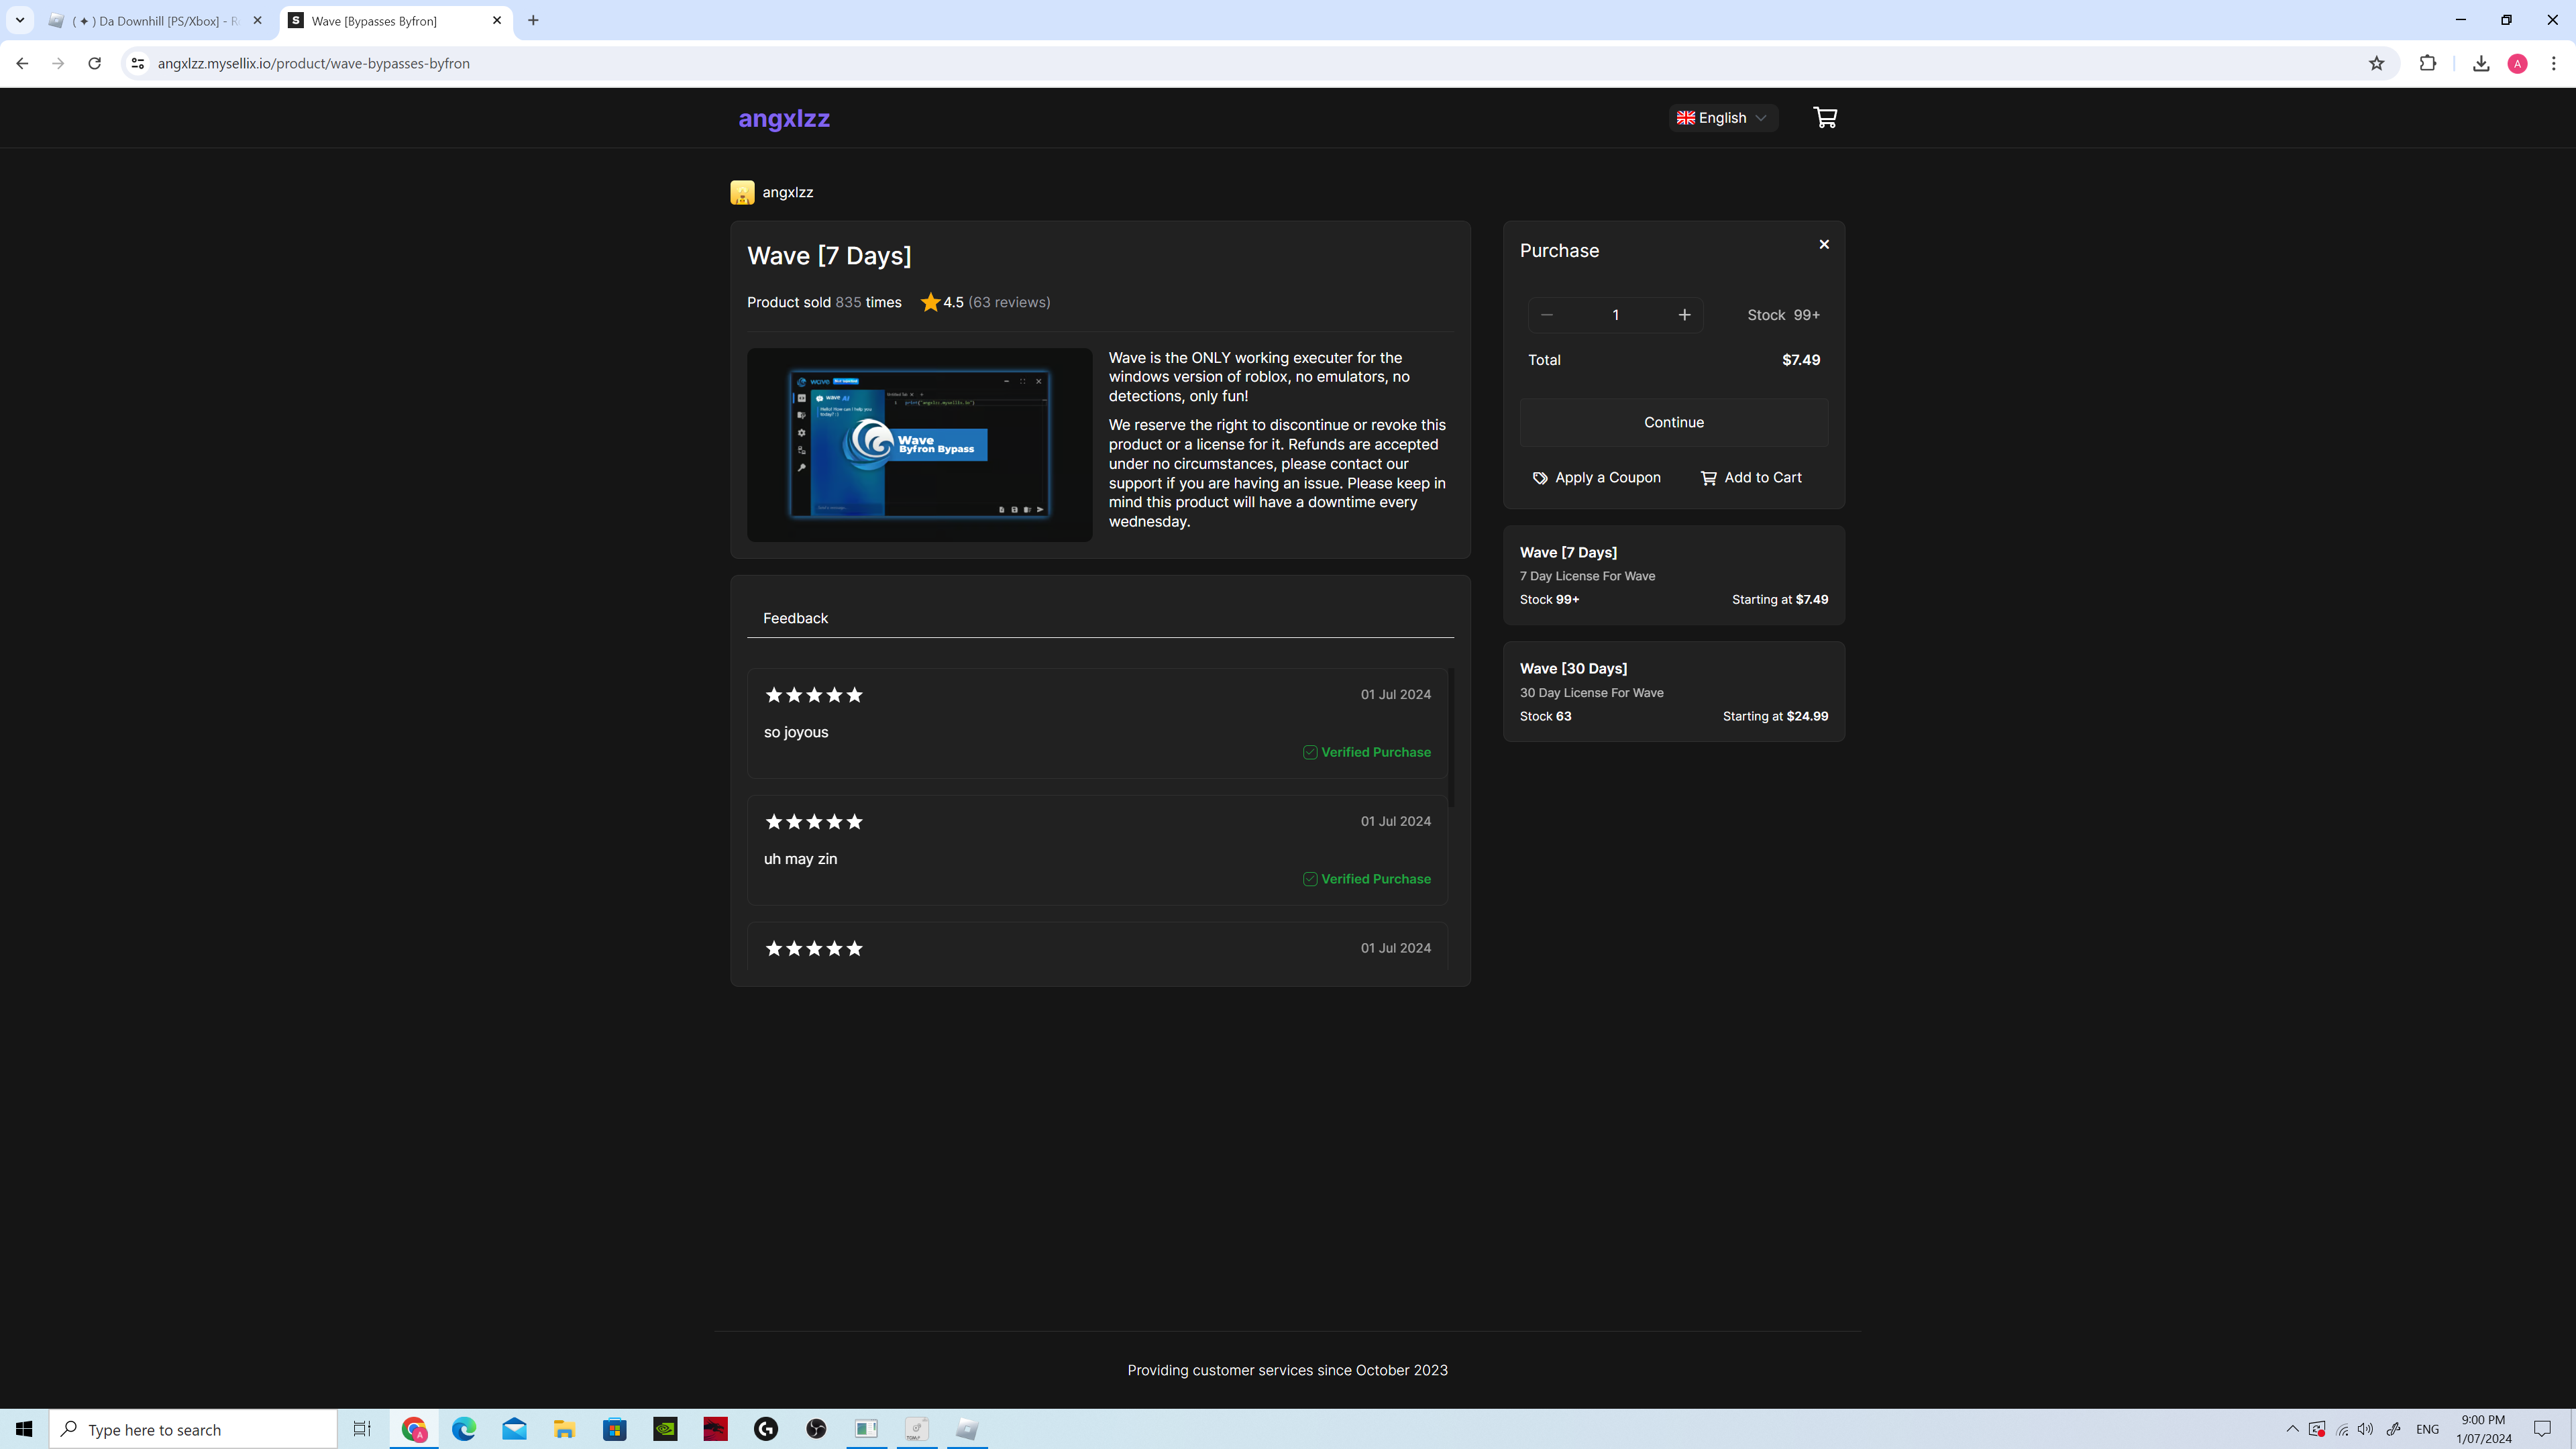The image size is (2576, 1449).
Task: Open the shopping cart icon in the header
Action: point(1825,118)
